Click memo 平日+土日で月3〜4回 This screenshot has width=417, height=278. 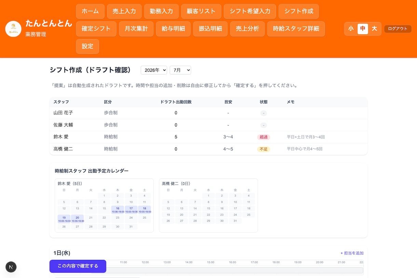(x=306, y=137)
